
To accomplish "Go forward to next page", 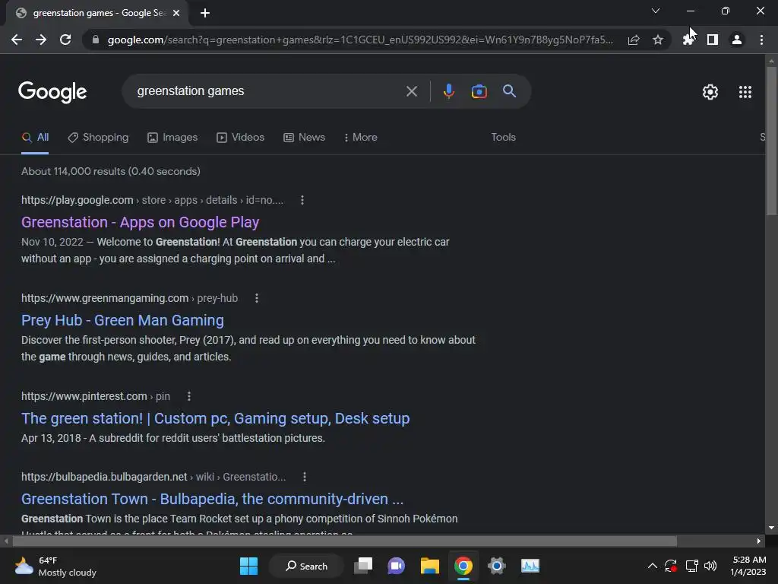I will point(41,40).
